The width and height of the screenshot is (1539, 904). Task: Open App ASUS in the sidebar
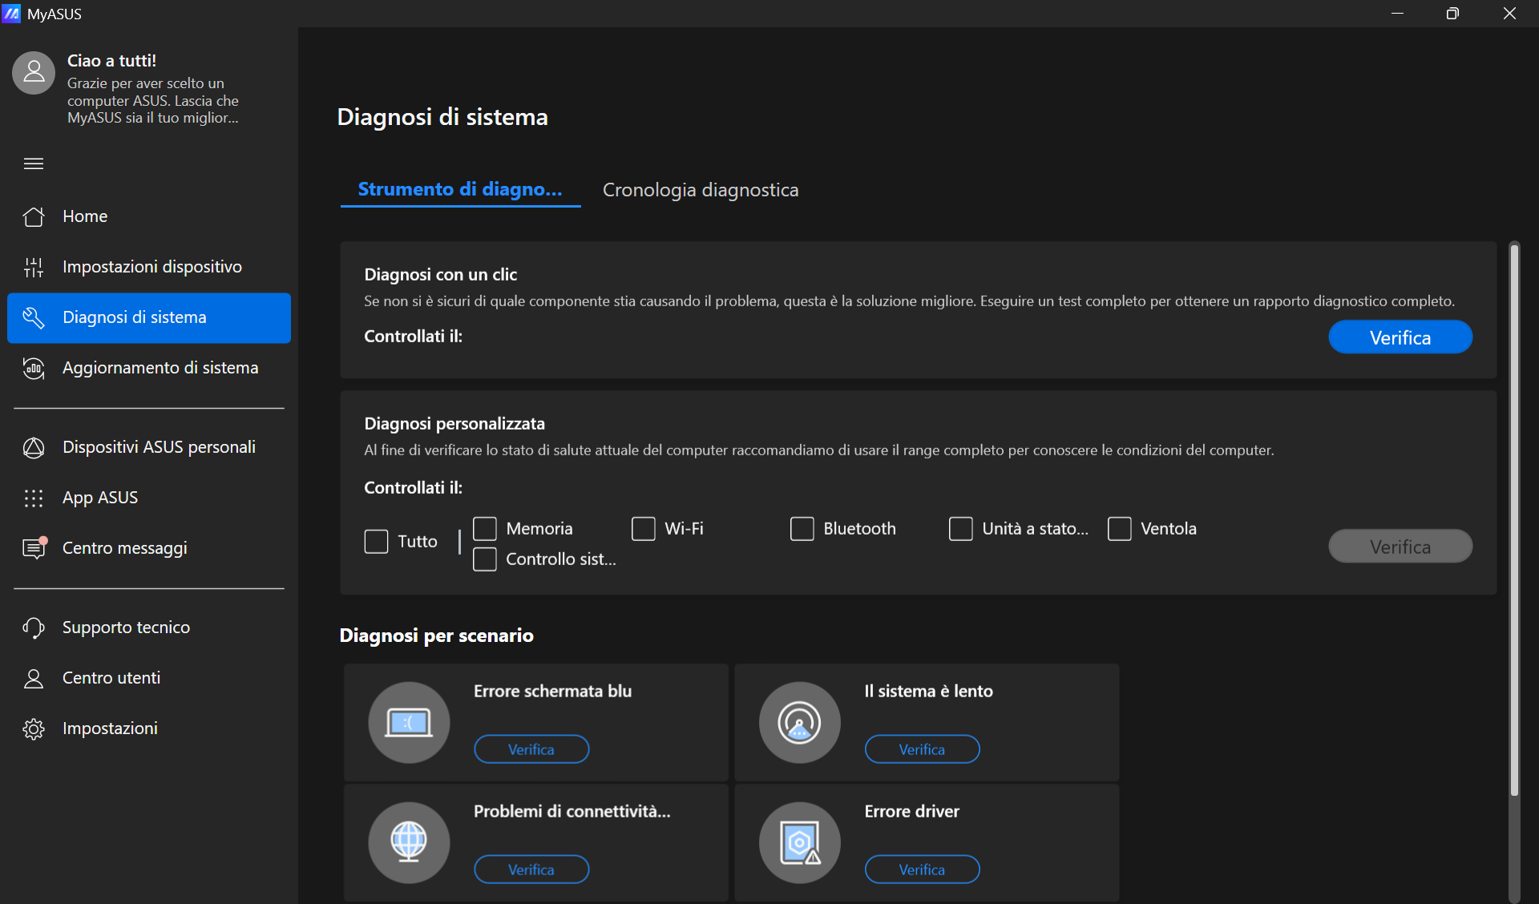pyautogui.click(x=149, y=498)
